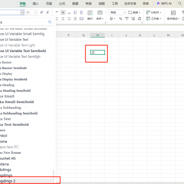Select cell containing the checkbox symbol
Screen dimensions: 184x184
point(98,52)
